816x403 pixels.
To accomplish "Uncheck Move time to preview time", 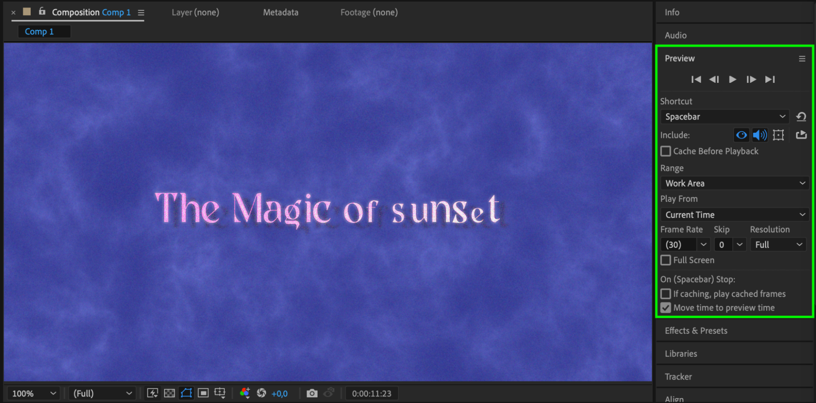I will tap(666, 308).
